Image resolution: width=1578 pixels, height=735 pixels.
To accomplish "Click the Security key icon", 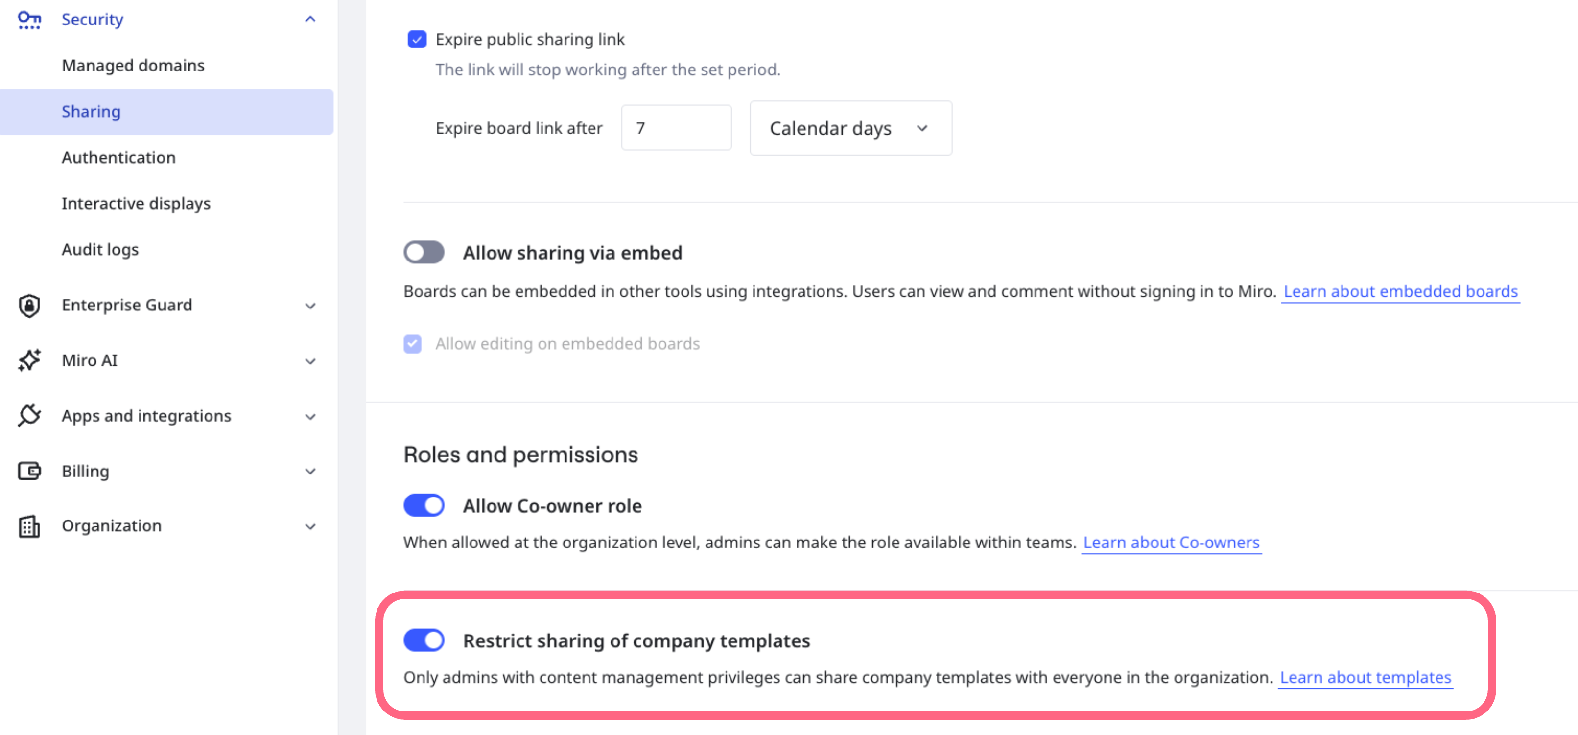I will [x=29, y=20].
